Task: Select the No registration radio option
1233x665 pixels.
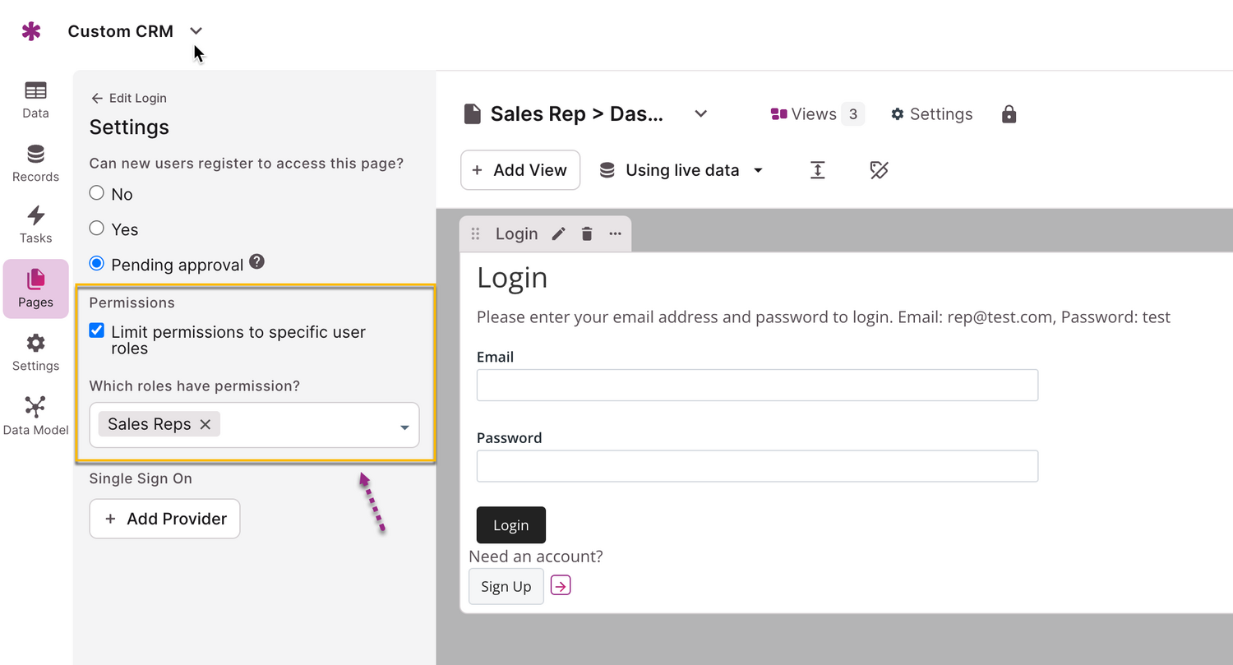Action: click(97, 193)
